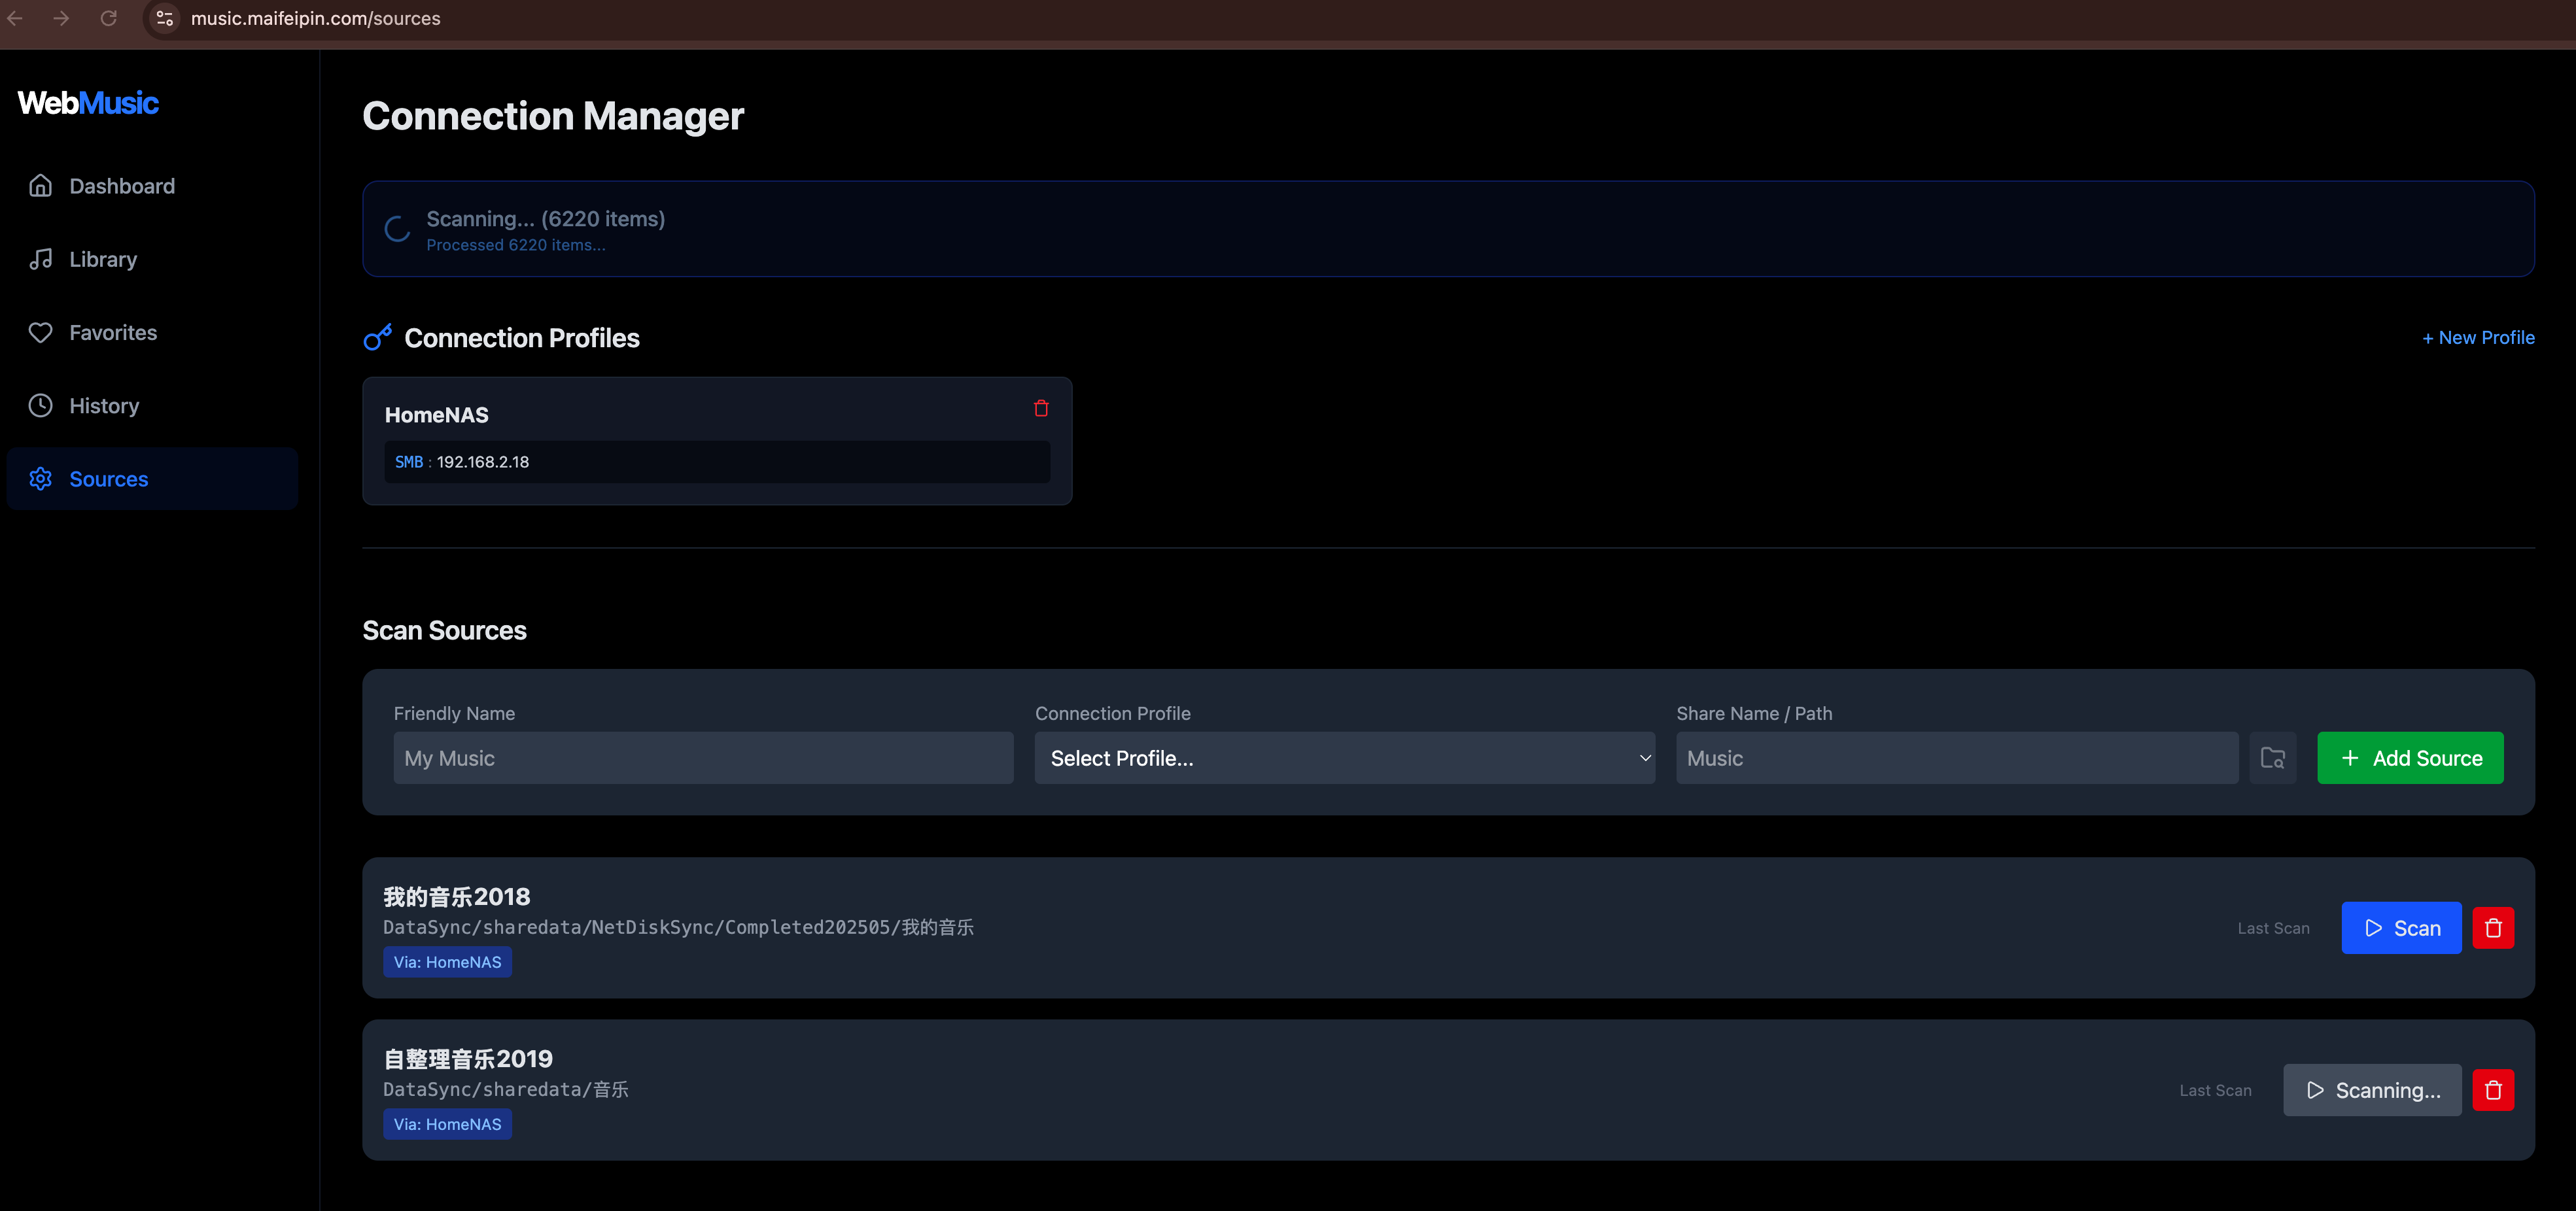Open the Dashboard page

tap(121, 186)
